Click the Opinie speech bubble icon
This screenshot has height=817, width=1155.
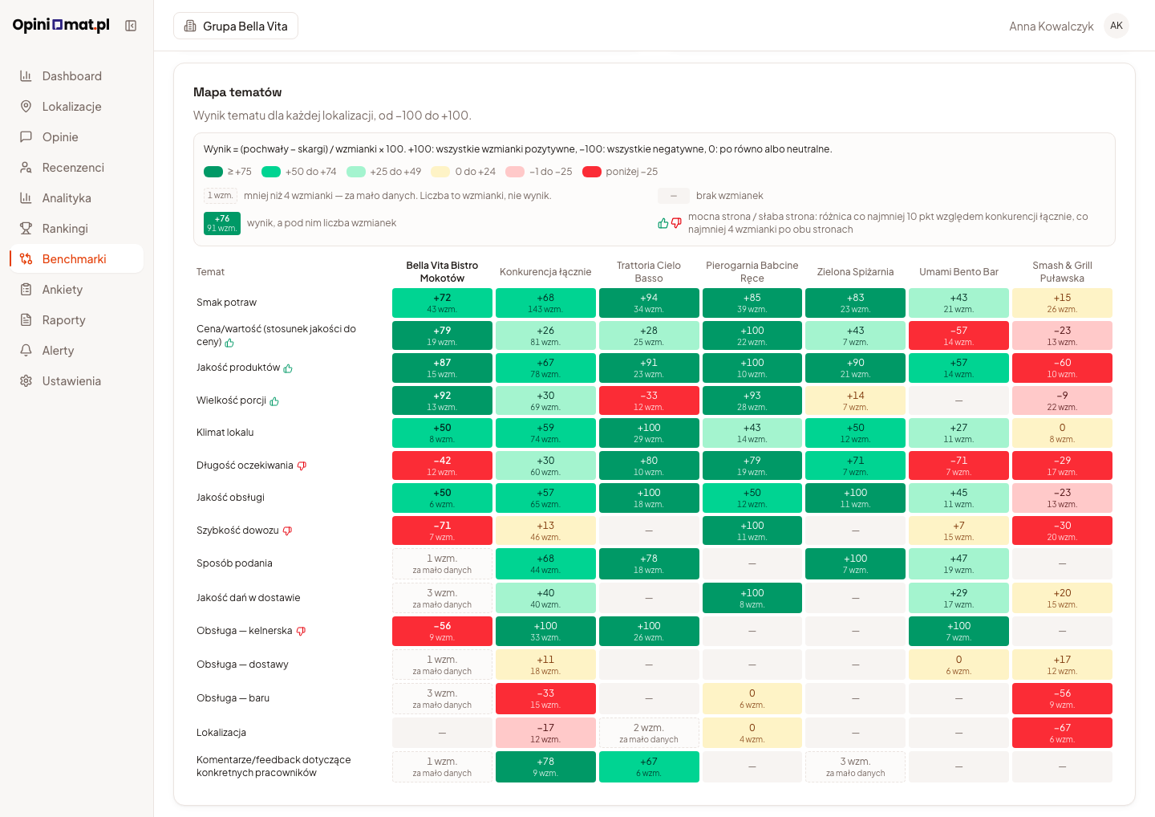26,136
